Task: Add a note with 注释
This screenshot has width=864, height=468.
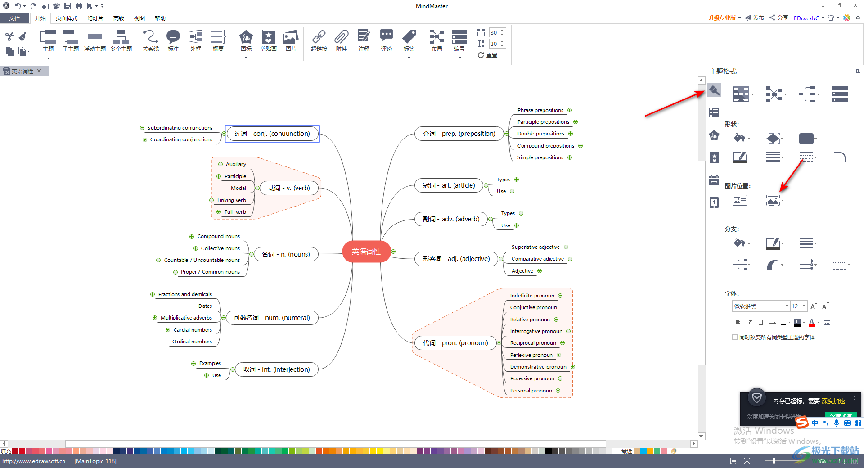Action: (364, 40)
